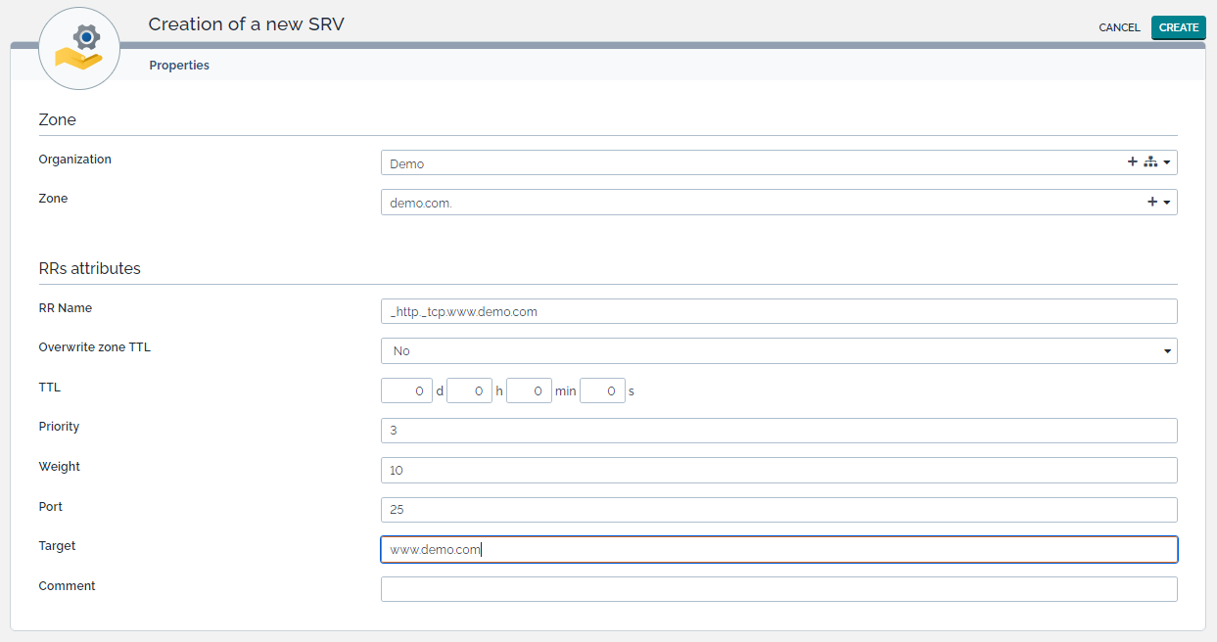Open the hierarchy tree icon in Organization field
The width and height of the screenshot is (1217, 642).
1150,162
